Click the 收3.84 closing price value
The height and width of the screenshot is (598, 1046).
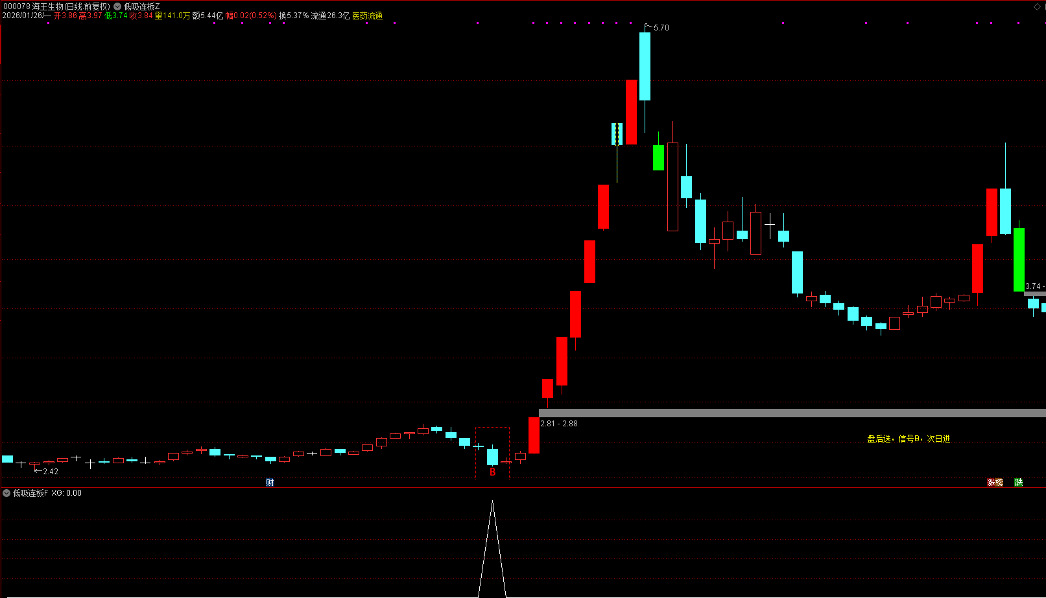[141, 16]
